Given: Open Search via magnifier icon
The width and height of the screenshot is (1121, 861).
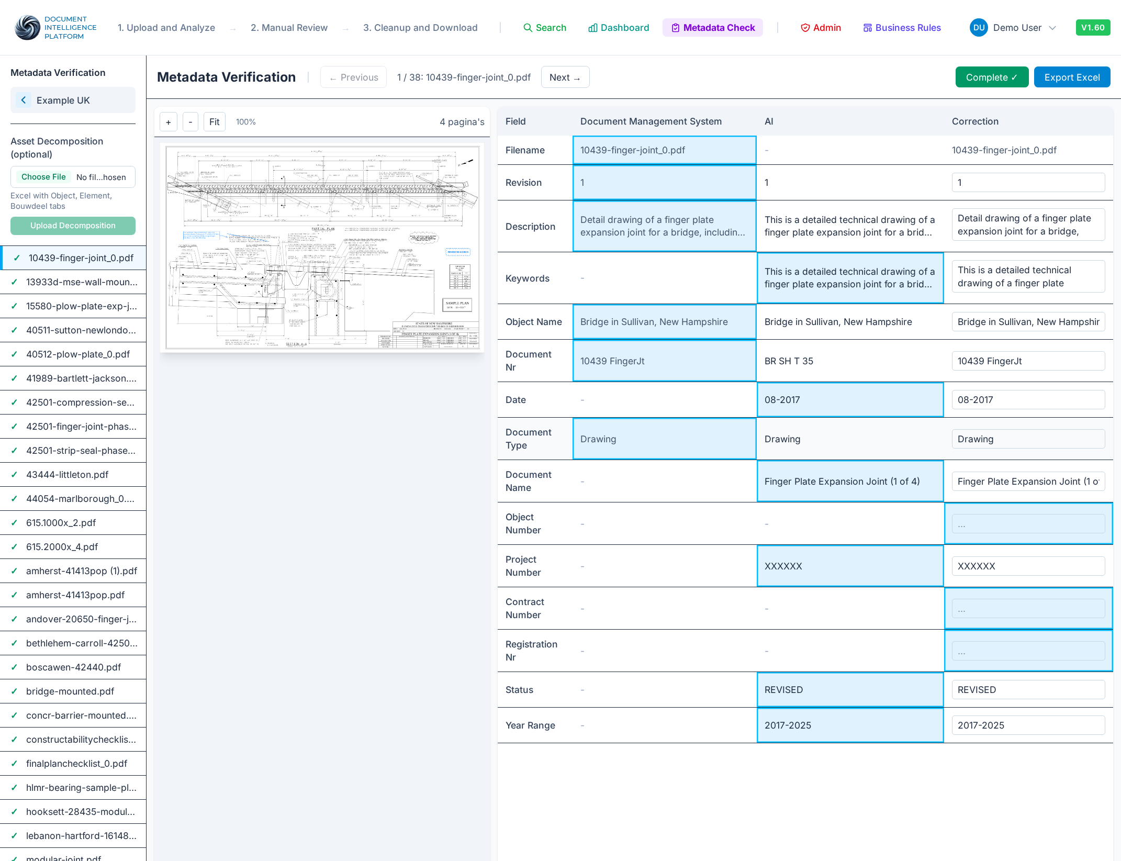Looking at the screenshot, I should coord(528,28).
